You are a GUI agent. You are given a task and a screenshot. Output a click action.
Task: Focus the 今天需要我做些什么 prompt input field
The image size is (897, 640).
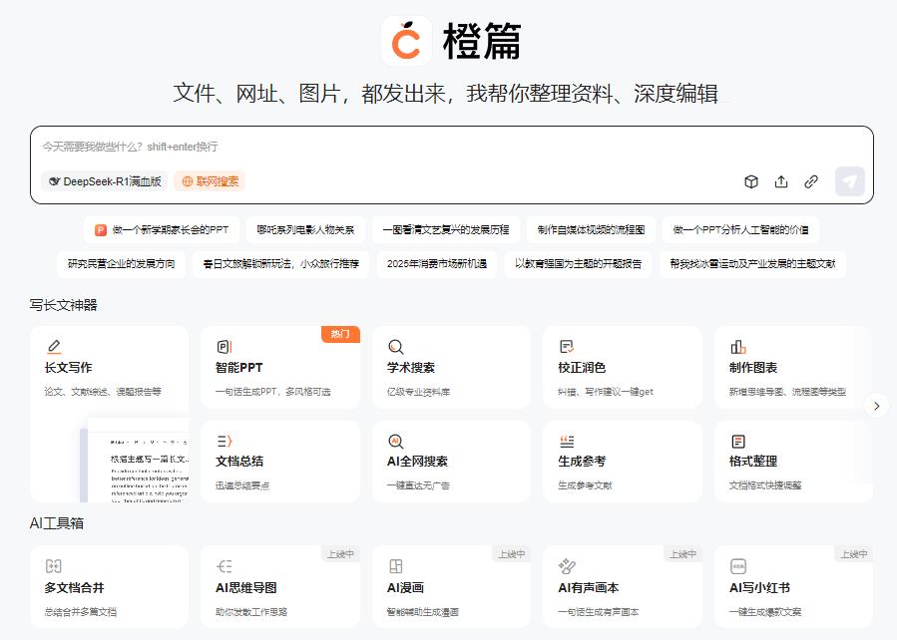pyautogui.click(x=451, y=147)
